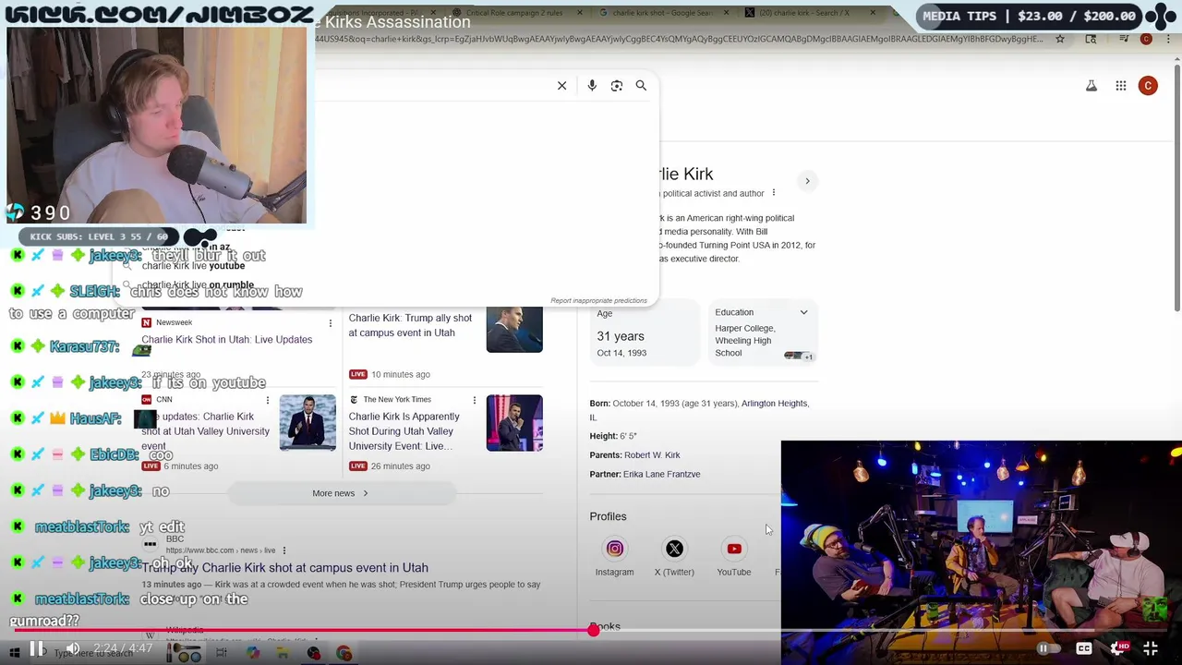Open the media control icon in Chrome toolbar
1182x665 pixels.
1124,39
